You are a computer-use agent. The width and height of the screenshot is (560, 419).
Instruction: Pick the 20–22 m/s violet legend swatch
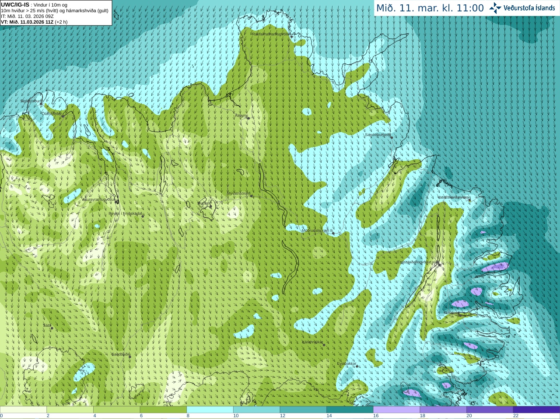pos(490,410)
